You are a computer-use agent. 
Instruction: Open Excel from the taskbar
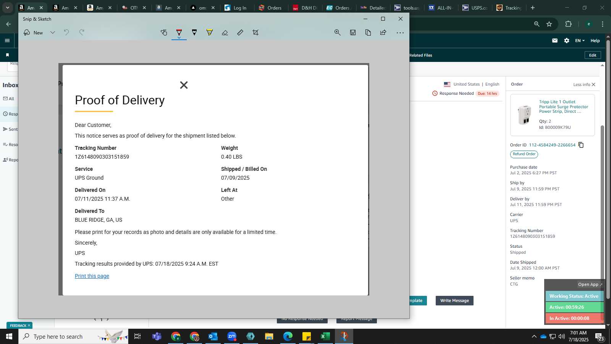pos(325,336)
